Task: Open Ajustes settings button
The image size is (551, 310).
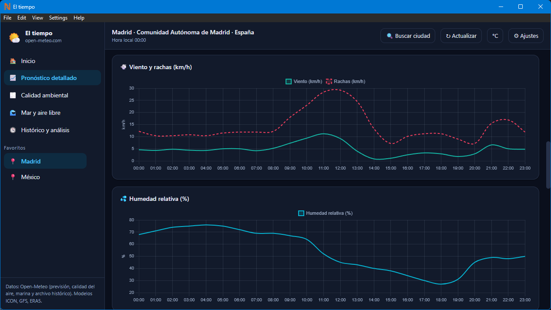Action: point(526,36)
